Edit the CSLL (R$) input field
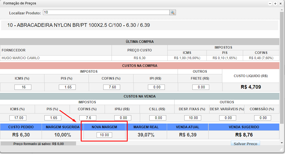The width and height of the screenshot is (285, 155). [158, 118]
